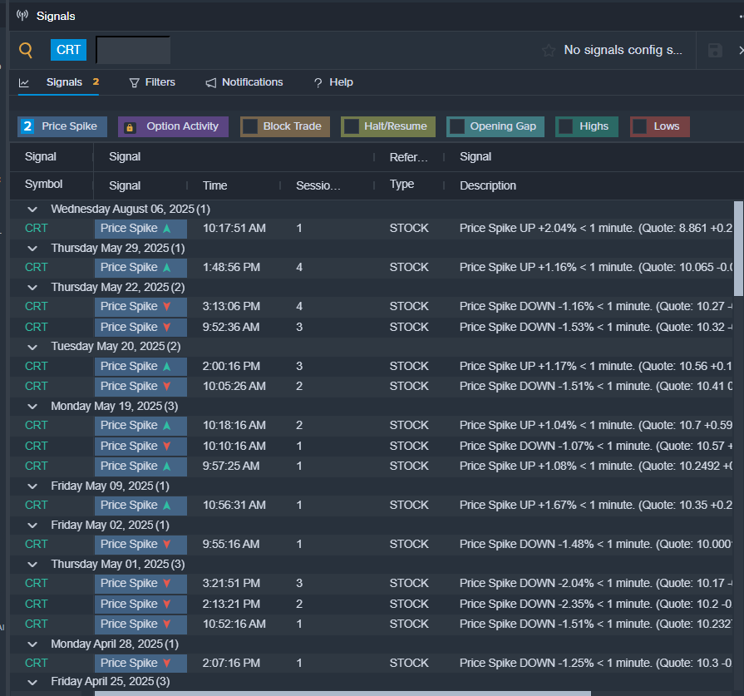Collapse the Thursday May 01, 2025 group
Viewport: 744px width, 696px height.
click(x=32, y=565)
